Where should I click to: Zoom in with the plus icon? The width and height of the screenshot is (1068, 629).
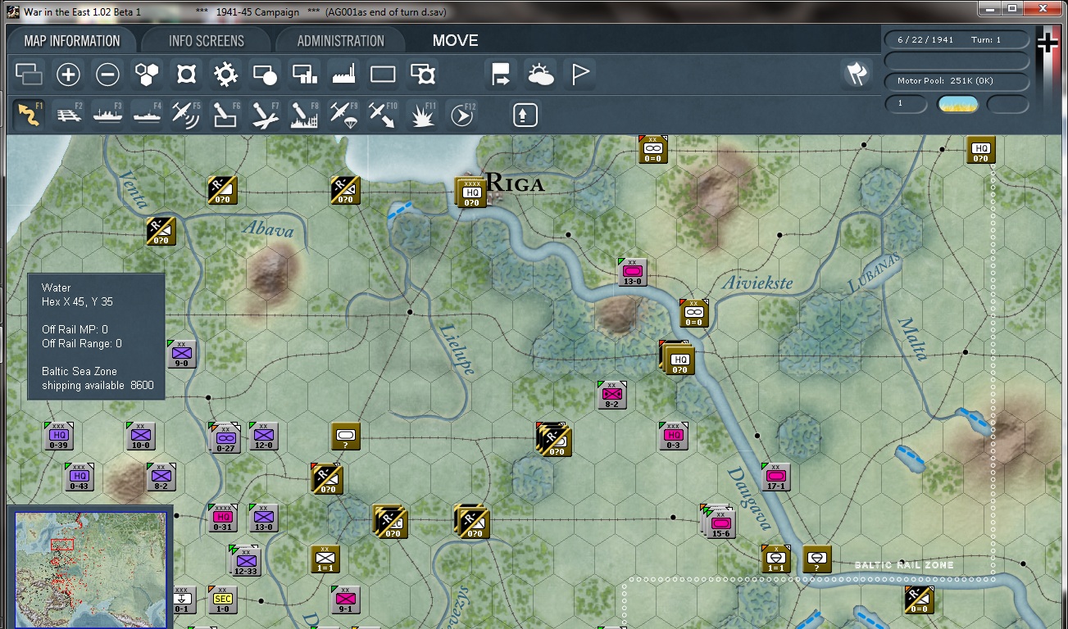(x=68, y=75)
